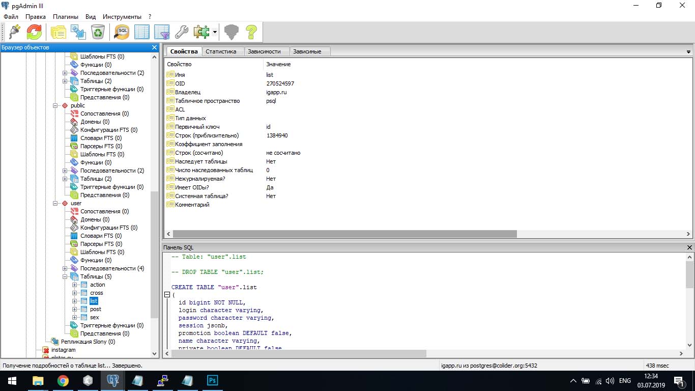Screen dimensions: 695x391
Task: Expand the action table node
Action: pyautogui.click(x=75, y=285)
